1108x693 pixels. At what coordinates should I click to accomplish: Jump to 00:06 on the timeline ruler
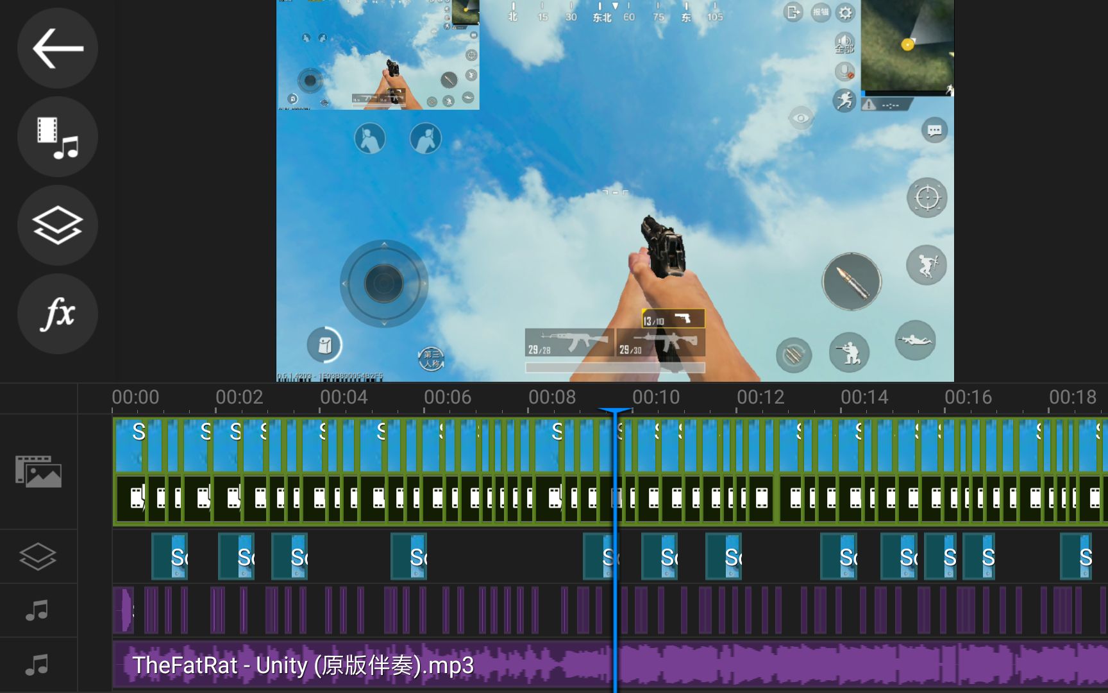448,397
